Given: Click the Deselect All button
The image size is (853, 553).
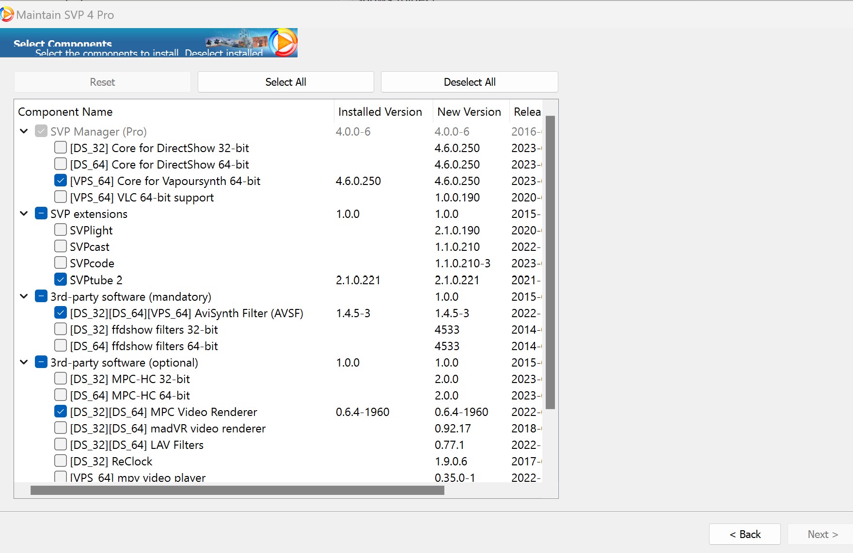Looking at the screenshot, I should point(469,82).
